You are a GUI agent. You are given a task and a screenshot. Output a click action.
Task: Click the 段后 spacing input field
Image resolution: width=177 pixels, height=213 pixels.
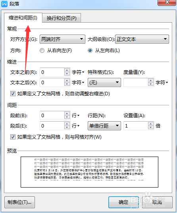[x=52, y=126]
